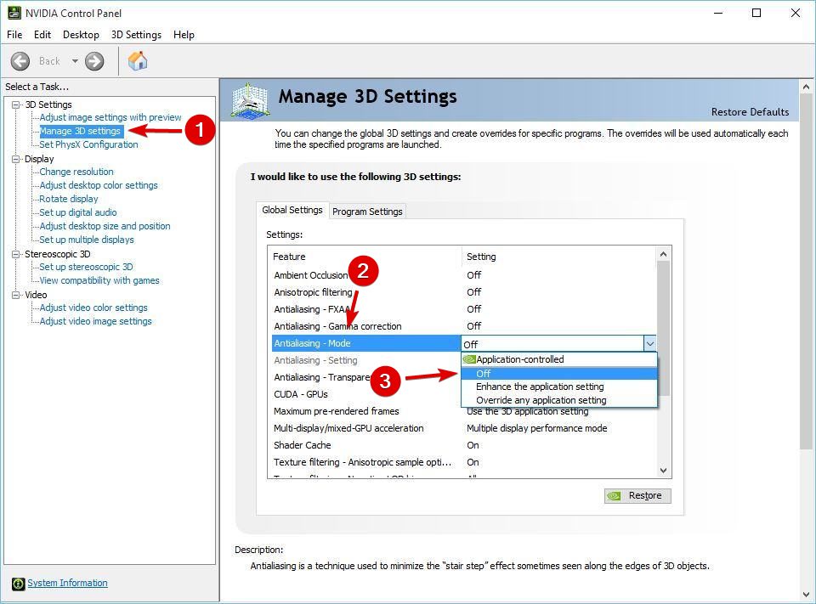Screen dimensions: 816x604
Task: Open Adjust video image settings
Action: click(x=95, y=321)
